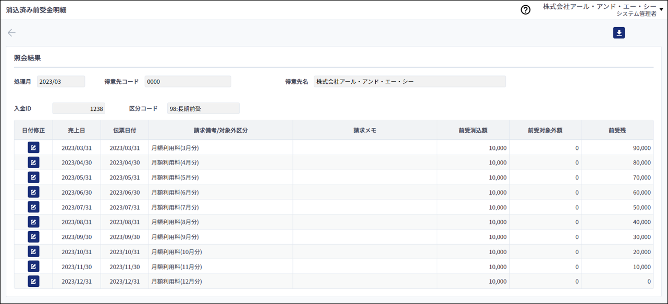
Task: Click the 前受残 value 90,000
Action: 642,148
